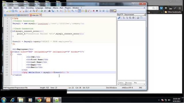This screenshot has width=184, height=103.
Task: Click the Open file toolbar icon
Action: point(9,11)
